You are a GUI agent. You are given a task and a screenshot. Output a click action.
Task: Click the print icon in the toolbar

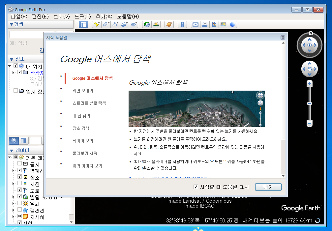[x=204, y=24]
